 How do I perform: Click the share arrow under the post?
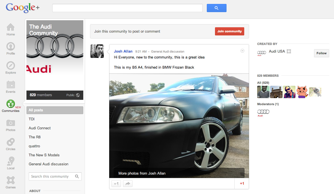click(127, 184)
